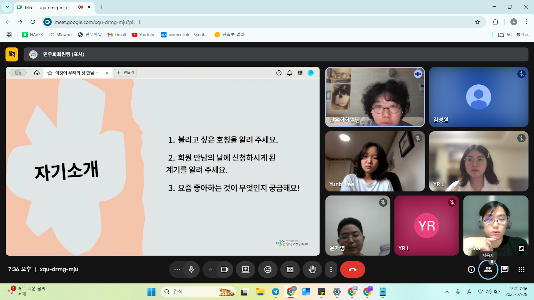Open the 모든 북마크 folder

tap(513, 35)
